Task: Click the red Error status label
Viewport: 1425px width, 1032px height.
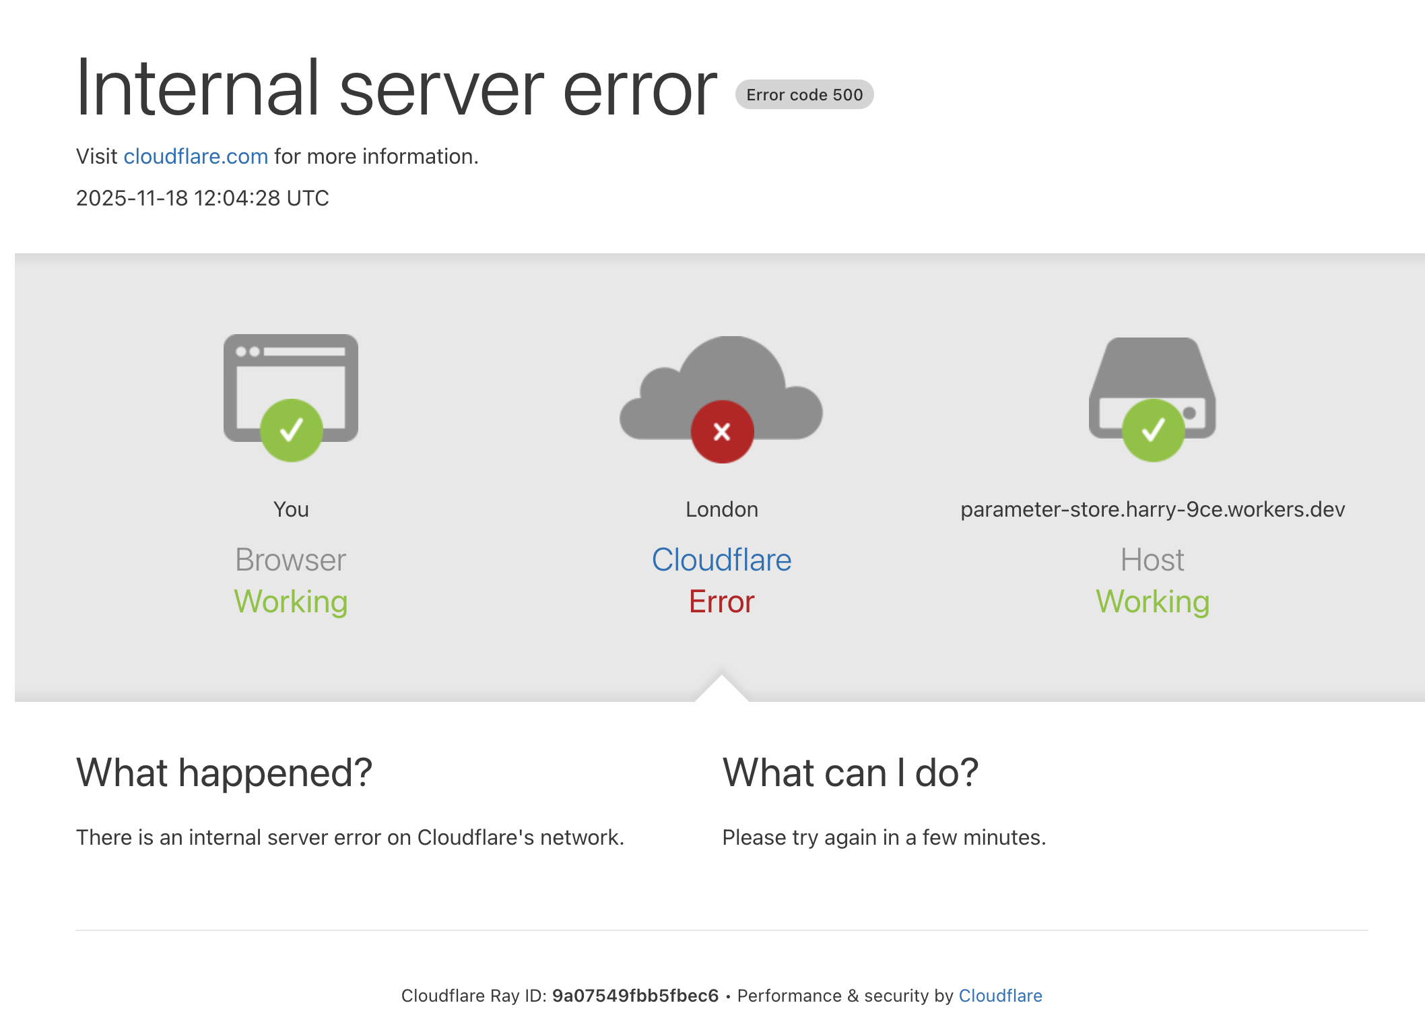Action: [721, 602]
